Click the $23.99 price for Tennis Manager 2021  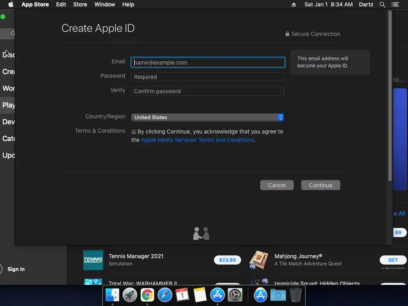pos(228,260)
